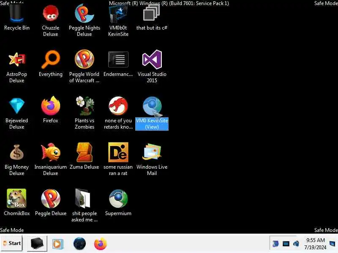Open the dark globe browser taskbar icon
338x253 pixels.
pos(79,244)
